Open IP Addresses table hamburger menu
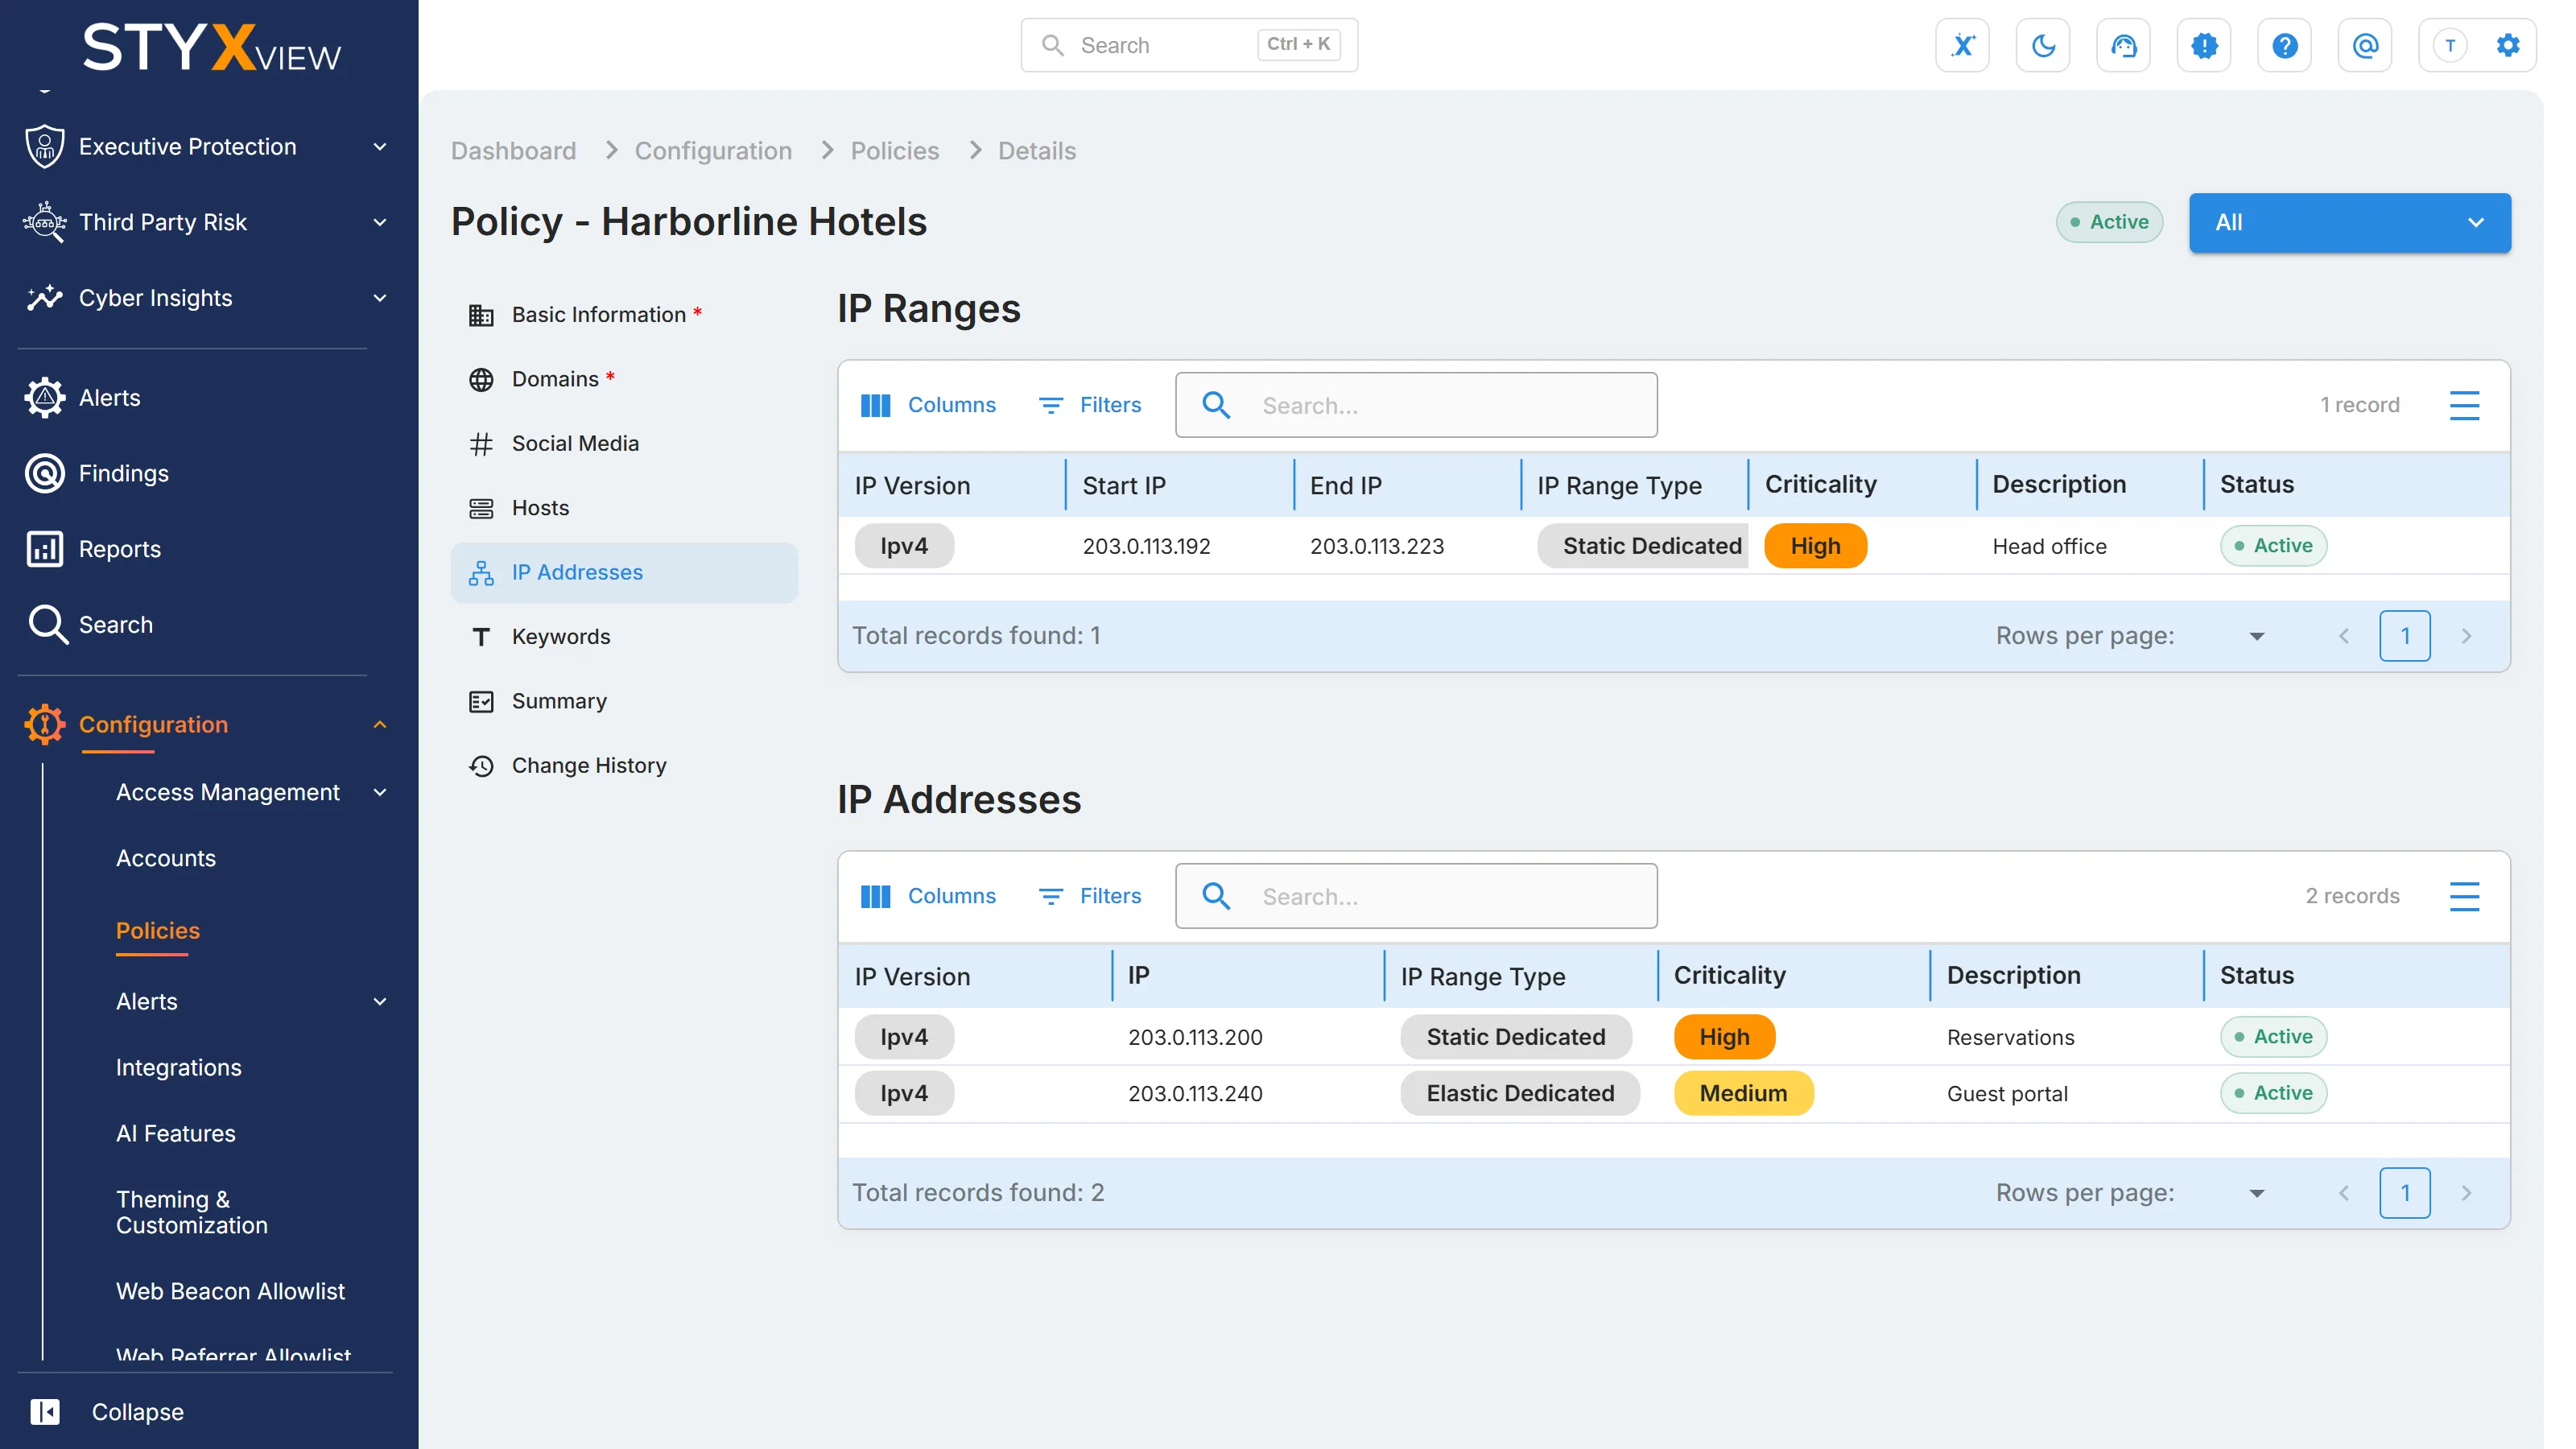 click(x=2464, y=896)
